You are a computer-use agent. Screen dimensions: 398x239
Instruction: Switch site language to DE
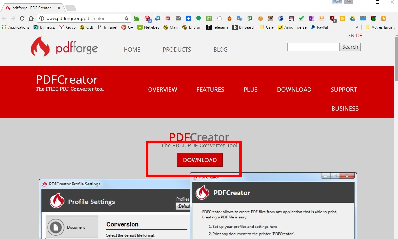pos(359,36)
